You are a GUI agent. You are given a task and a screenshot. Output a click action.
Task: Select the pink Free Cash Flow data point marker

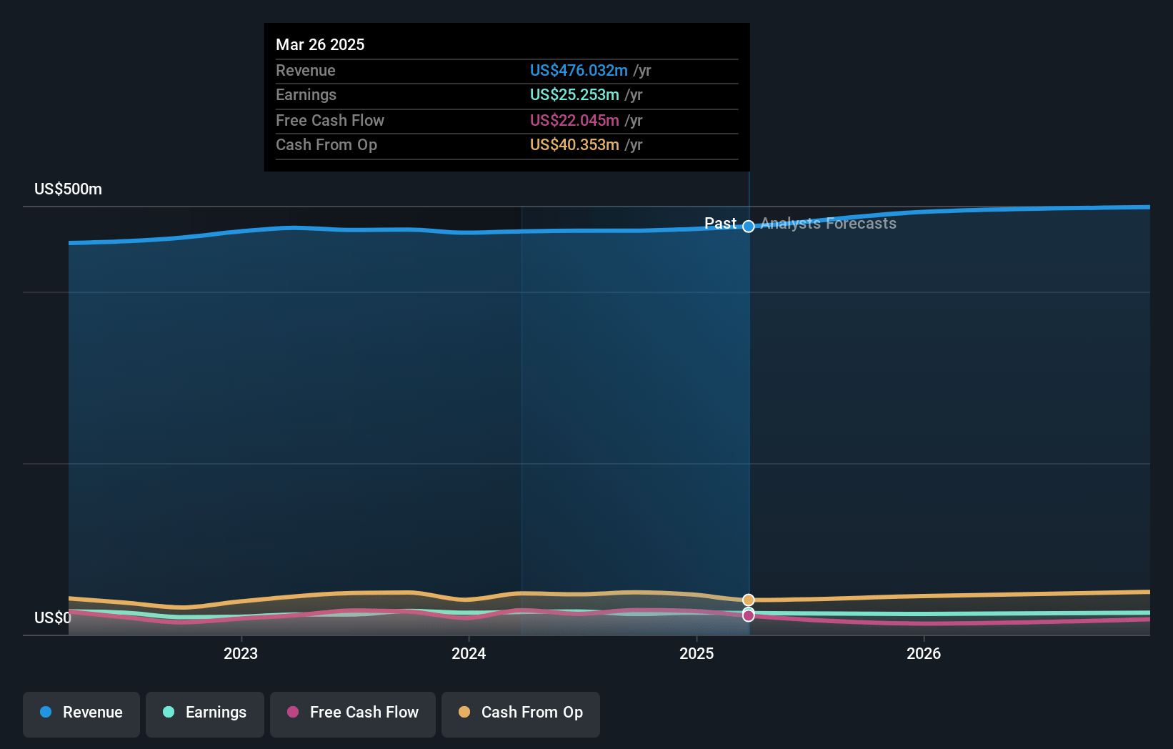pyautogui.click(x=749, y=616)
